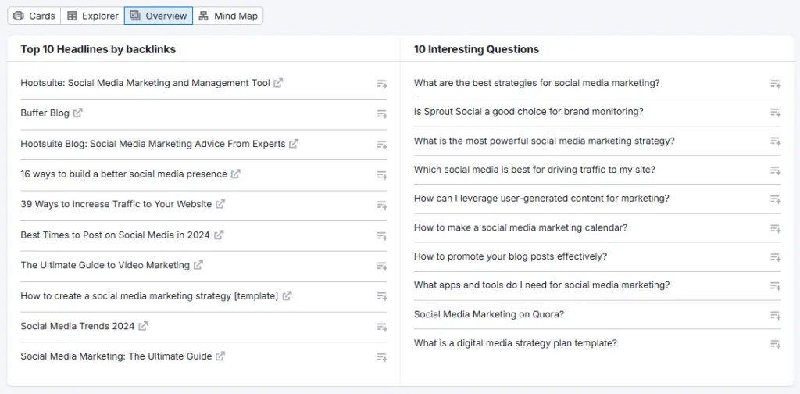Click 'Hootsuite Blog: Social Media Marketing Advice' headline
This screenshot has height=394, width=800.
(x=152, y=144)
